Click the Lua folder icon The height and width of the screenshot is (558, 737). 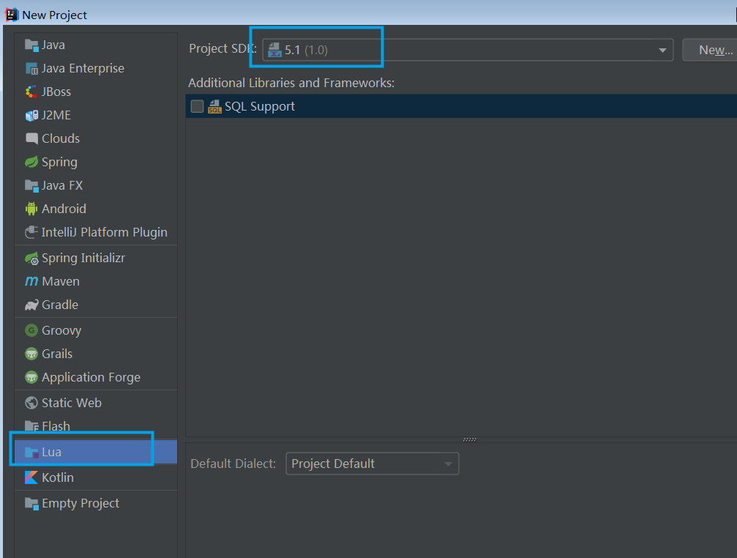pyautogui.click(x=31, y=453)
